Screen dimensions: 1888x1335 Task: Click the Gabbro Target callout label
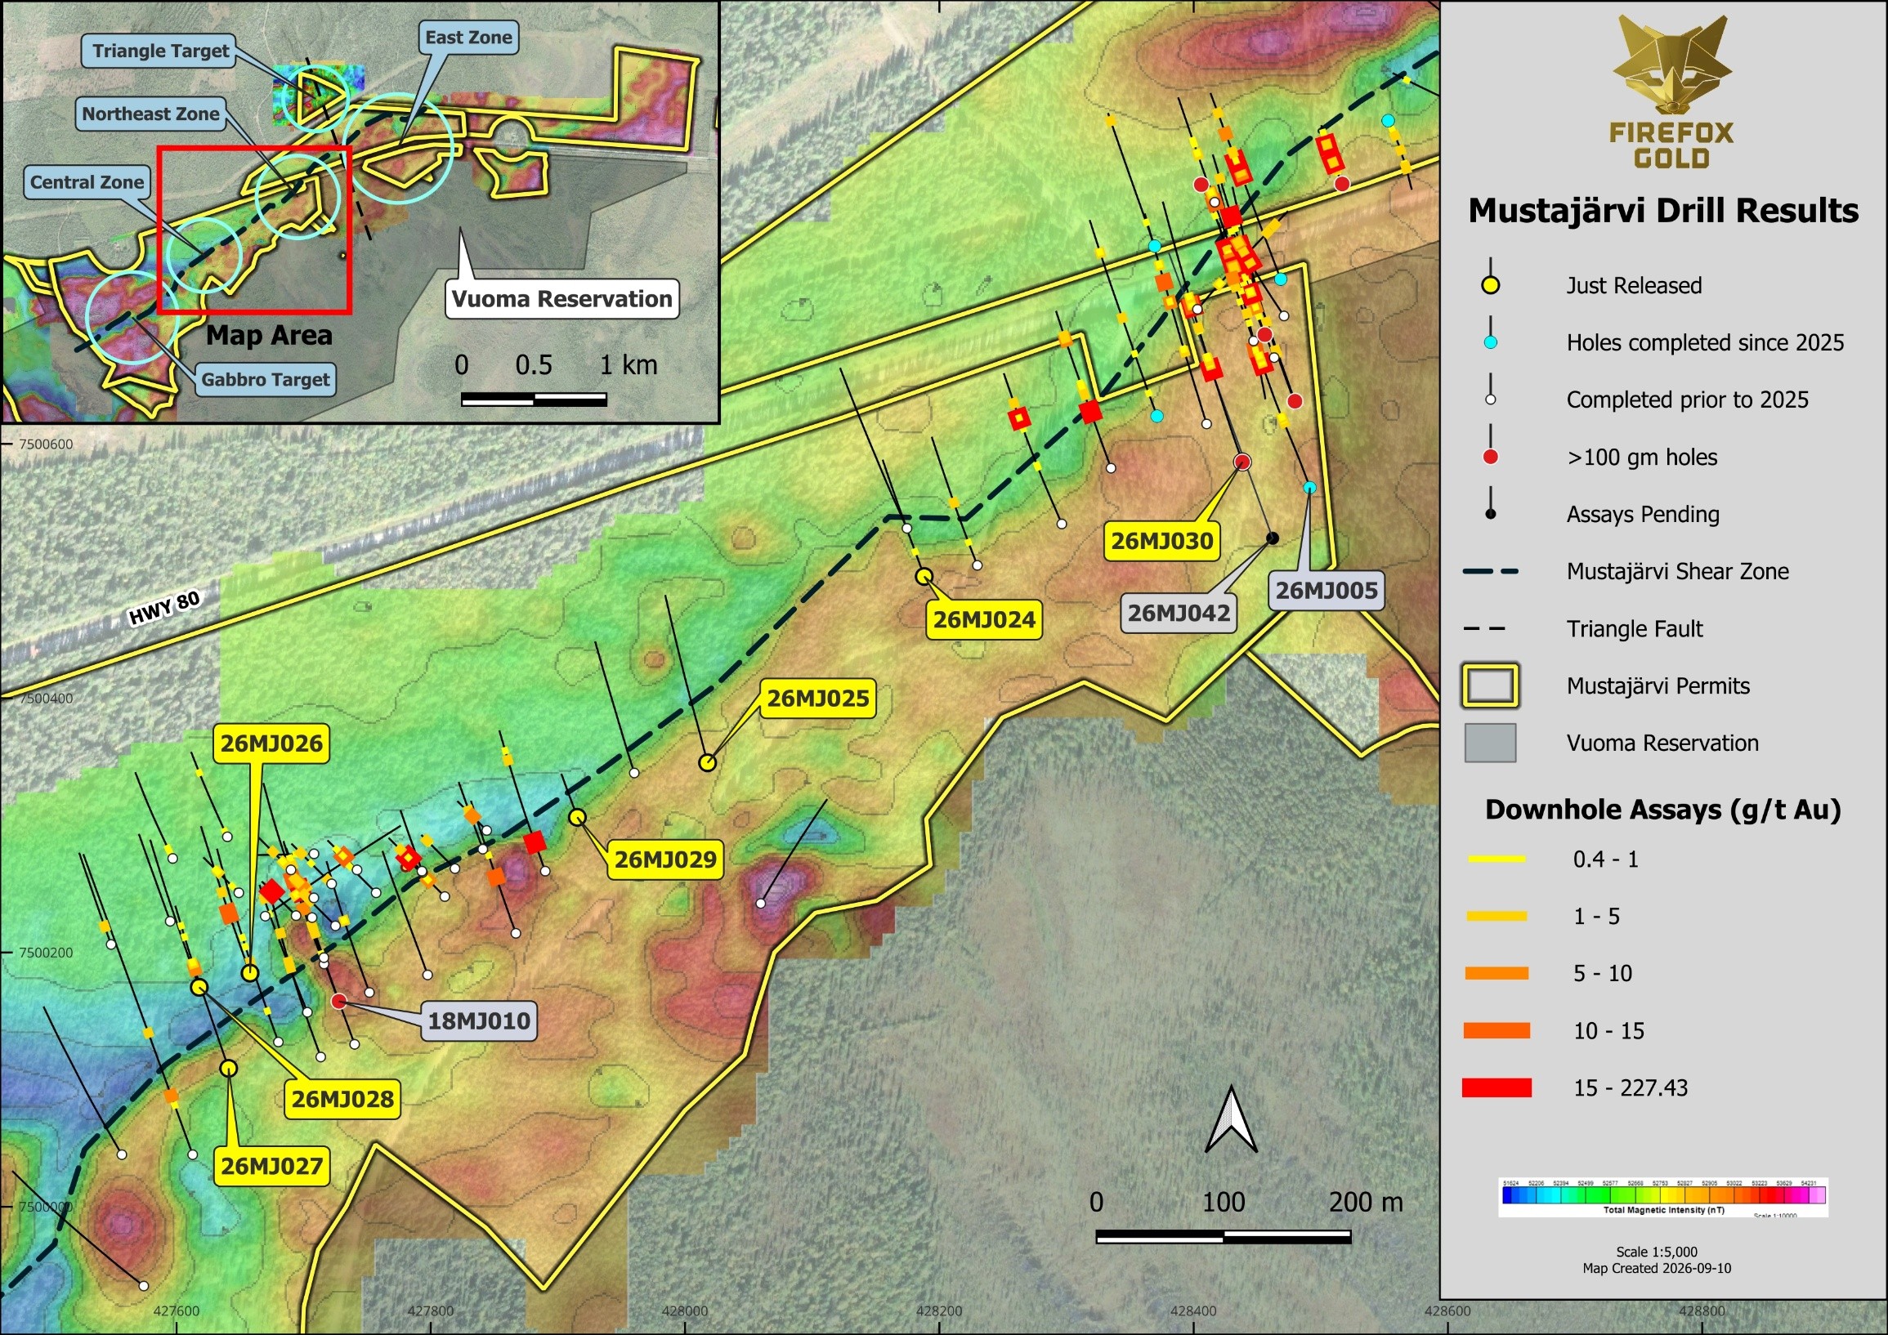tap(265, 380)
